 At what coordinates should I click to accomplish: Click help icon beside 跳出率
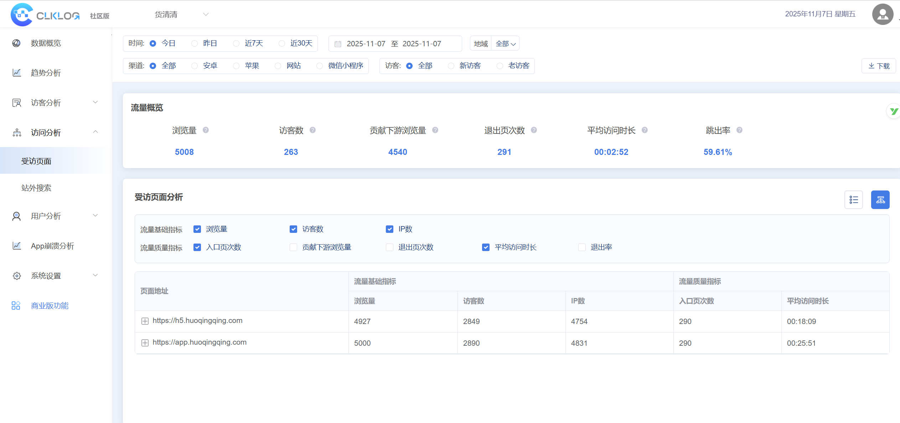tap(739, 130)
